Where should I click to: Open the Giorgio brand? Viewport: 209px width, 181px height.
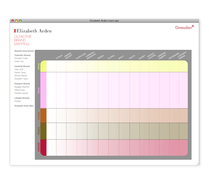tap(18, 101)
